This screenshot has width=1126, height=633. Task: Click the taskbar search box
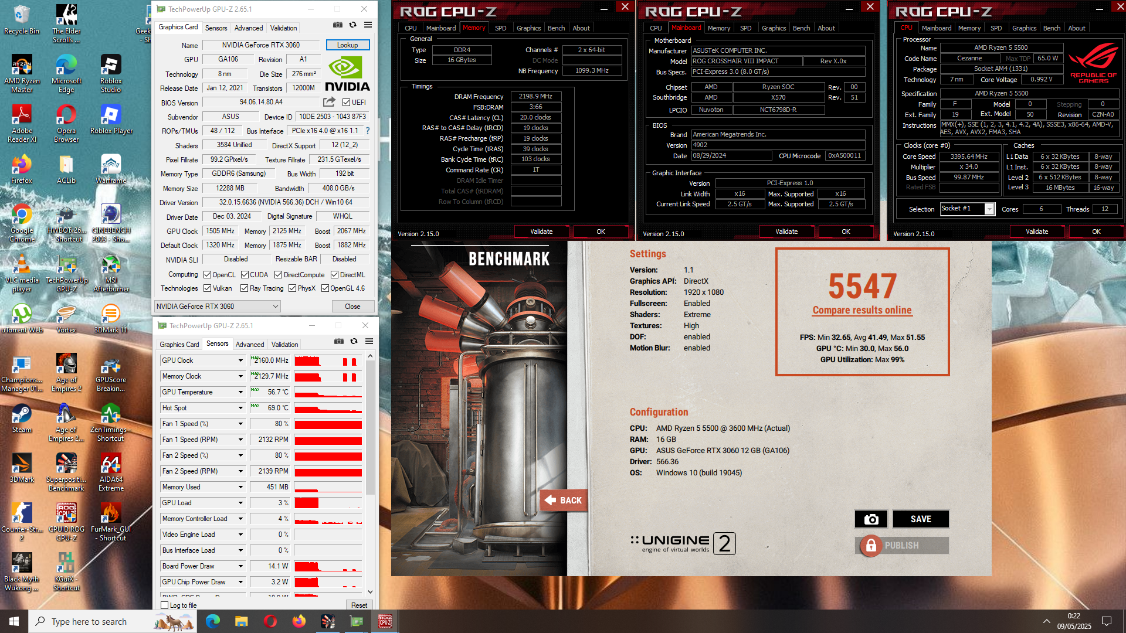coord(112,621)
